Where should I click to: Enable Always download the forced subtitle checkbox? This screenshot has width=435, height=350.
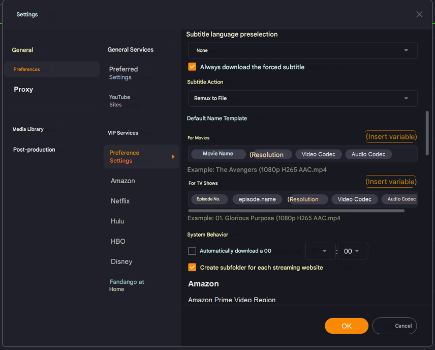click(x=192, y=67)
